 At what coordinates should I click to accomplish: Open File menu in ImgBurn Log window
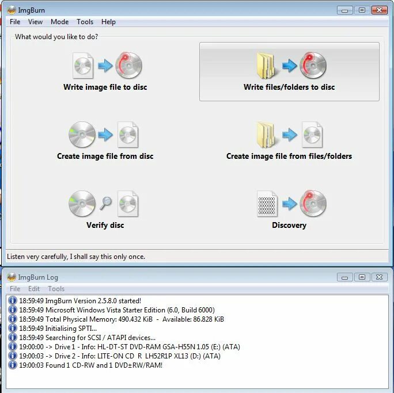[15, 289]
